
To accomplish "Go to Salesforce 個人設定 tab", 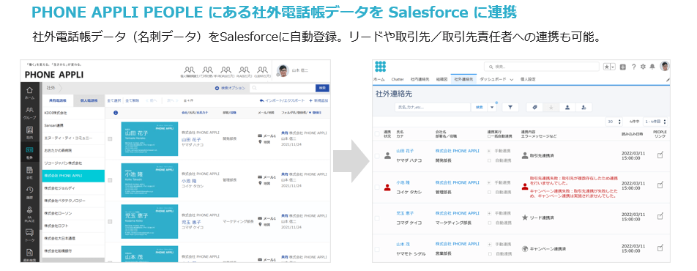I will [x=528, y=79].
